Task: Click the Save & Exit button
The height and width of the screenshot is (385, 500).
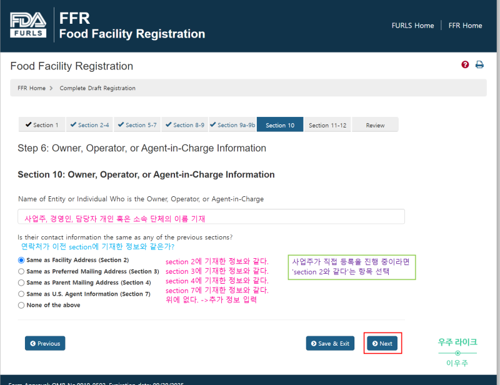Action: 330,343
